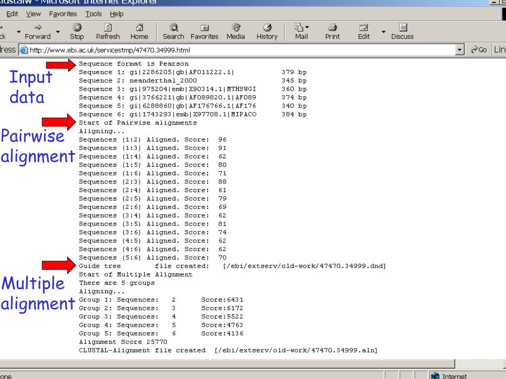Click the Forward navigation button
Image resolution: width=506 pixels, height=379 pixels.
pos(38,32)
